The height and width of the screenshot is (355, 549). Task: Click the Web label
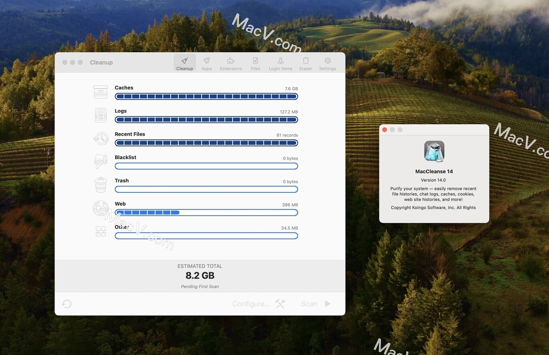(120, 204)
